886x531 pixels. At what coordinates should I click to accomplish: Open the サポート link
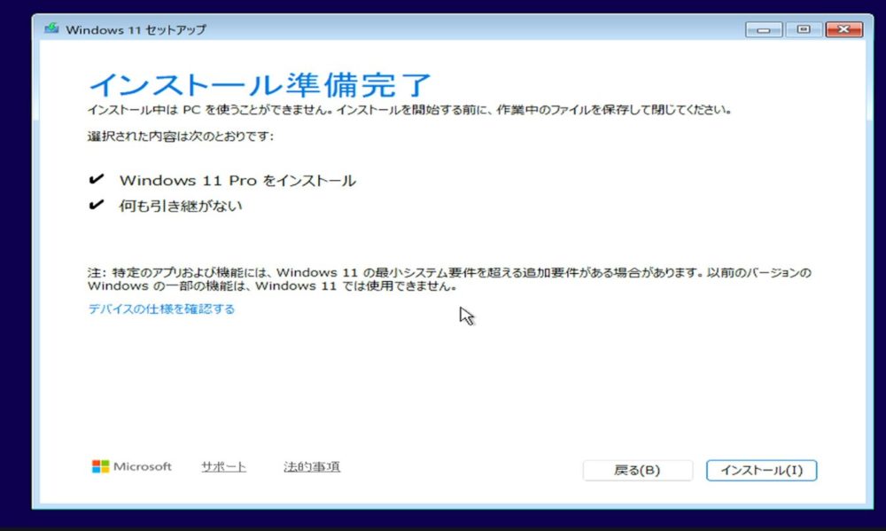click(224, 466)
